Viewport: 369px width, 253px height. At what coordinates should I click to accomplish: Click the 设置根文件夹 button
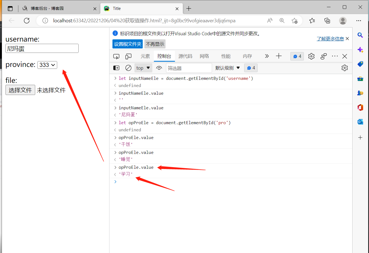[x=128, y=44]
